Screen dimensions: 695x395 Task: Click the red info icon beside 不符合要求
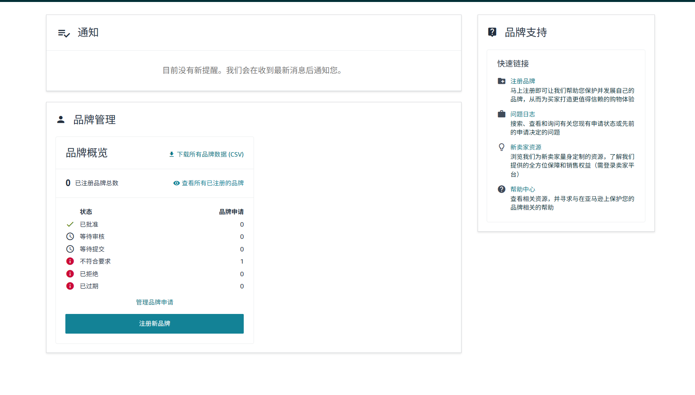(70, 261)
